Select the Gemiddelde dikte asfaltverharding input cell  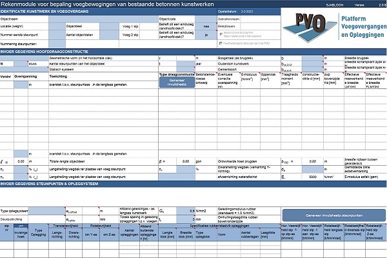[x=312, y=169]
